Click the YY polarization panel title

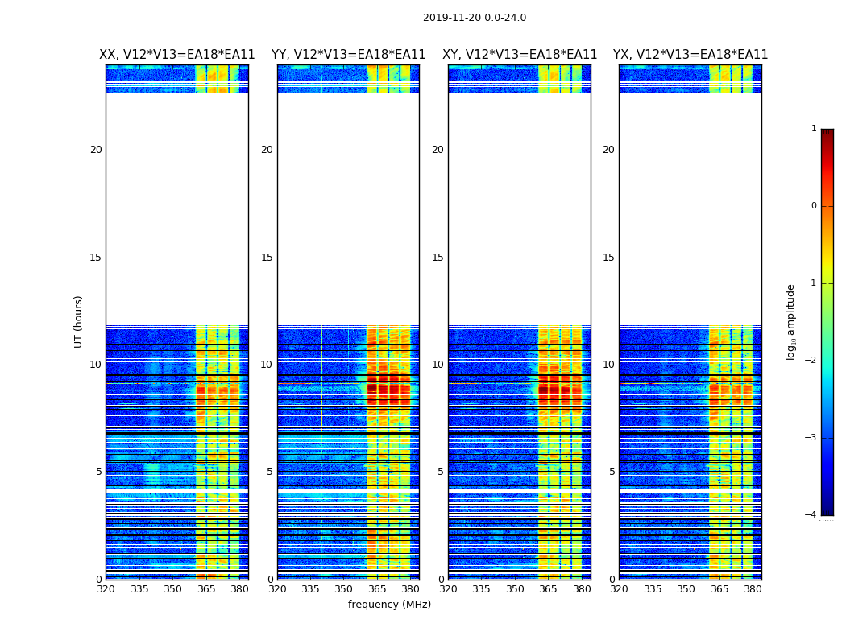point(349,55)
